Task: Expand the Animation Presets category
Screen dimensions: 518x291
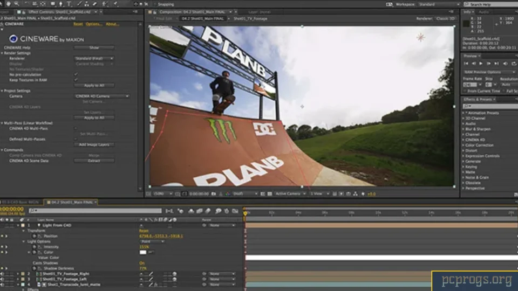Action: click(463, 113)
